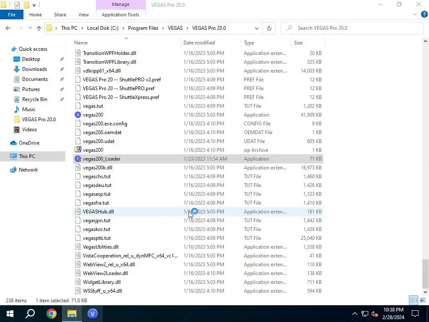
Task: Open File Explorer Help button
Action: [424, 15]
